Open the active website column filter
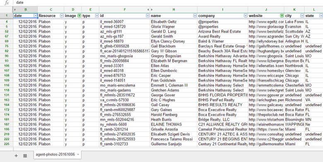The height and width of the screenshot is (162, 323). (x=282, y=16)
